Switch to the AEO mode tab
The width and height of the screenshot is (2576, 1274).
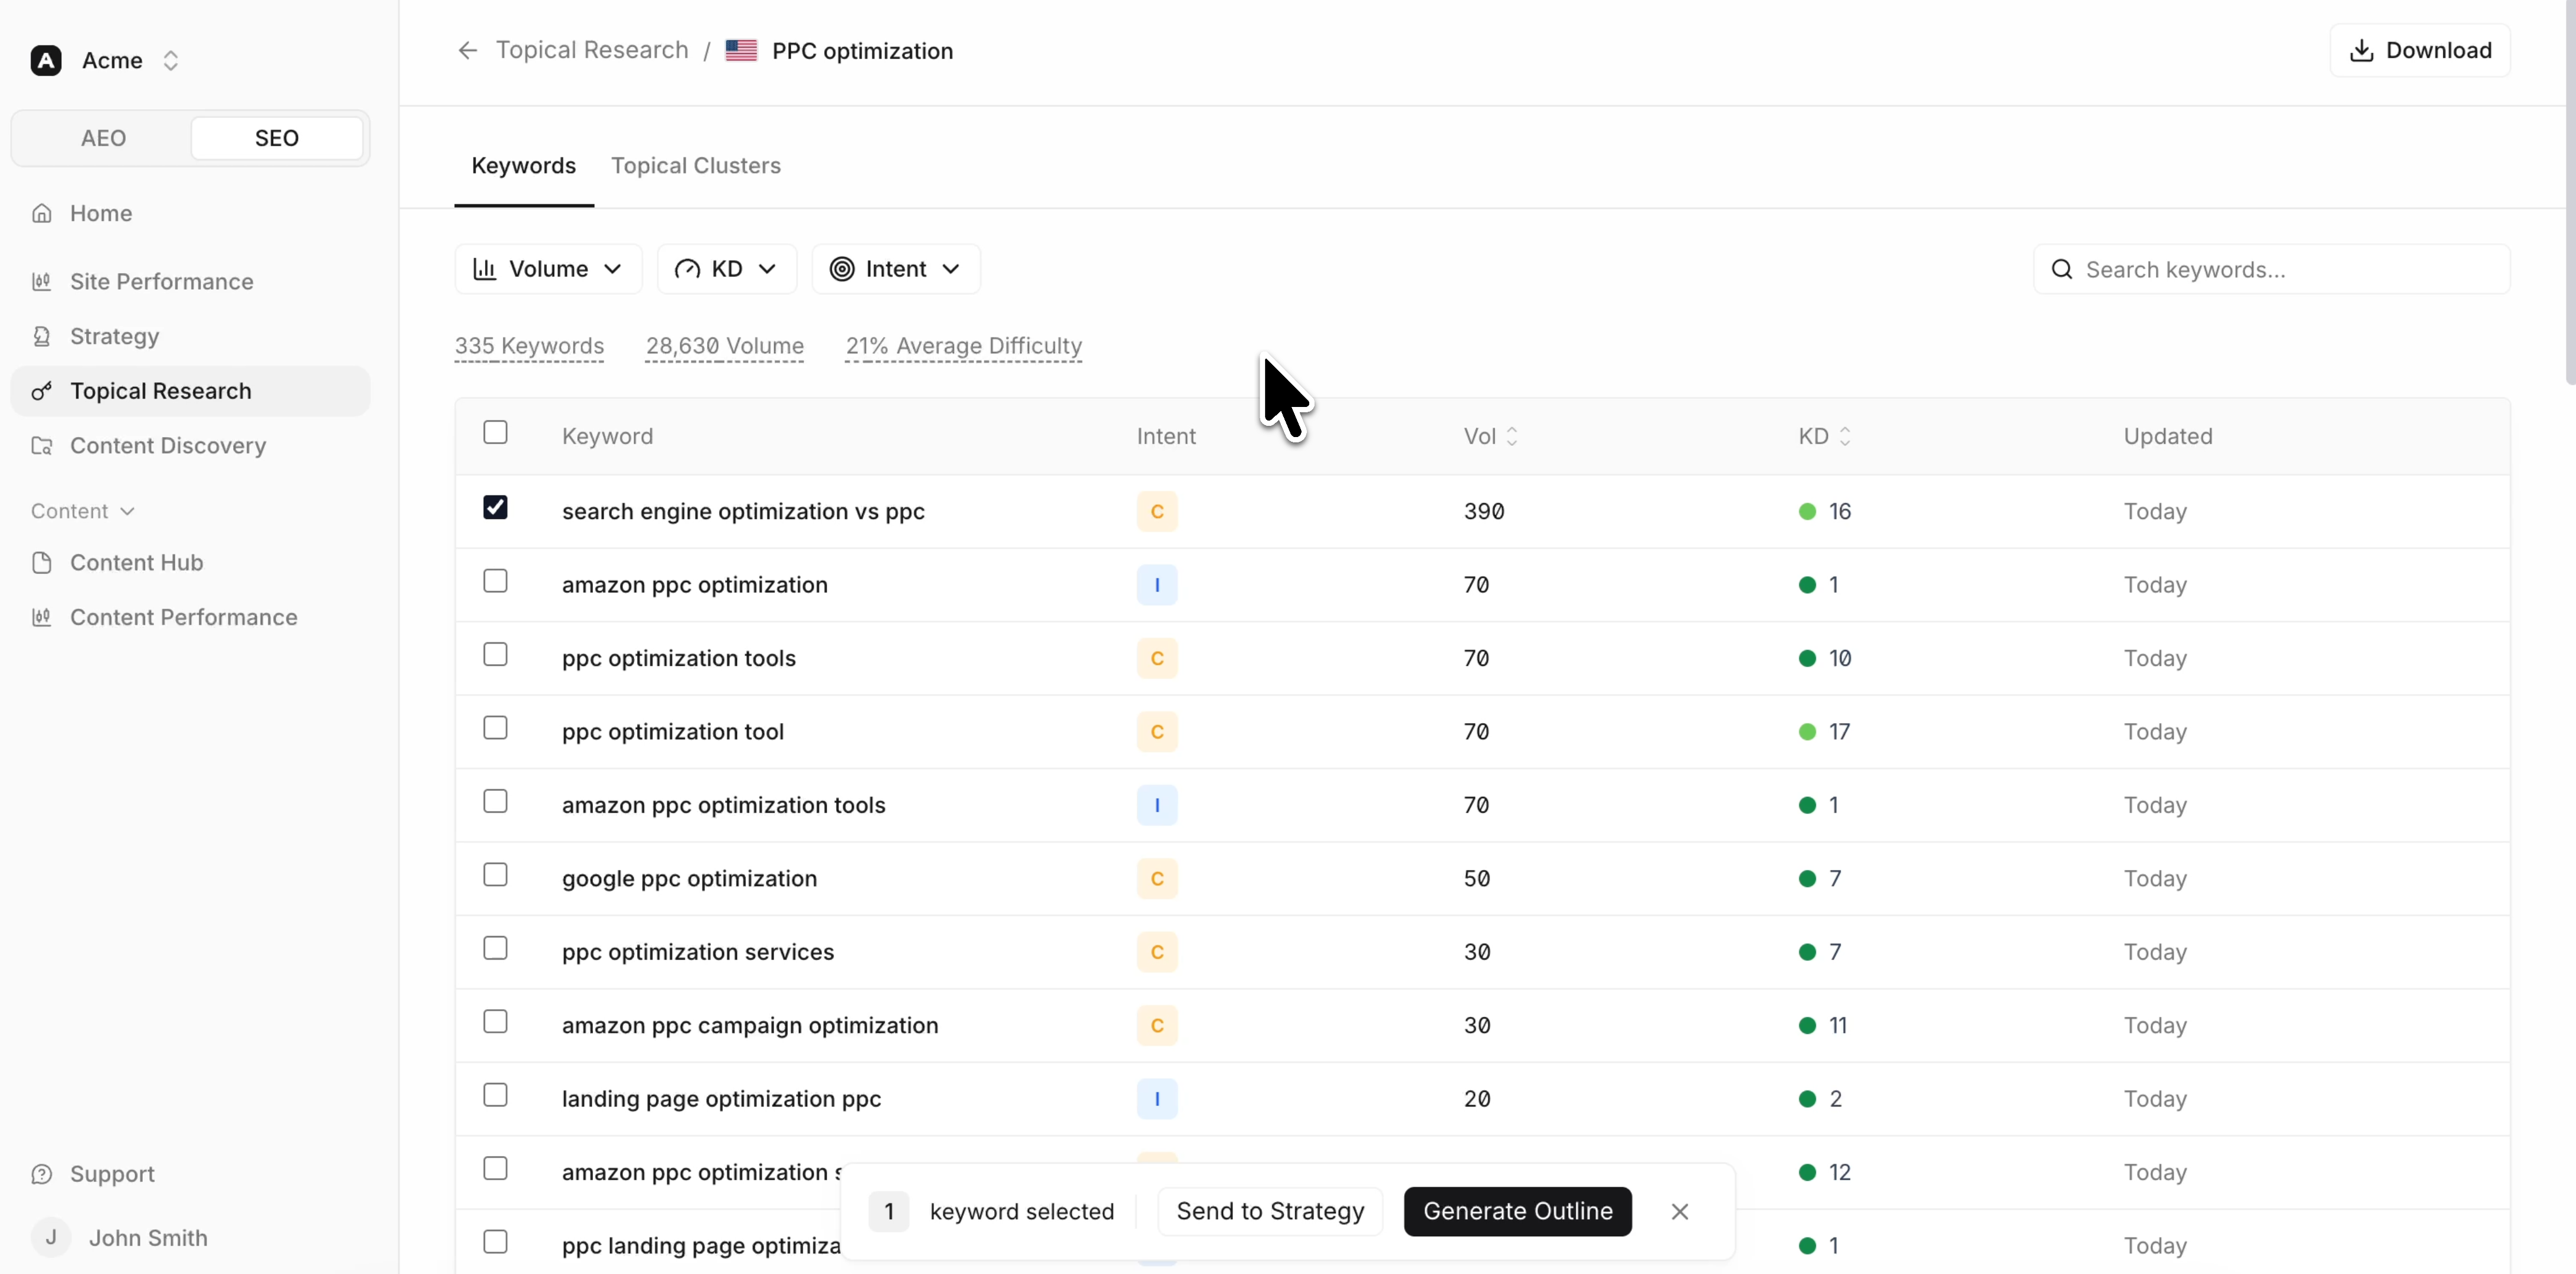pyautogui.click(x=103, y=138)
